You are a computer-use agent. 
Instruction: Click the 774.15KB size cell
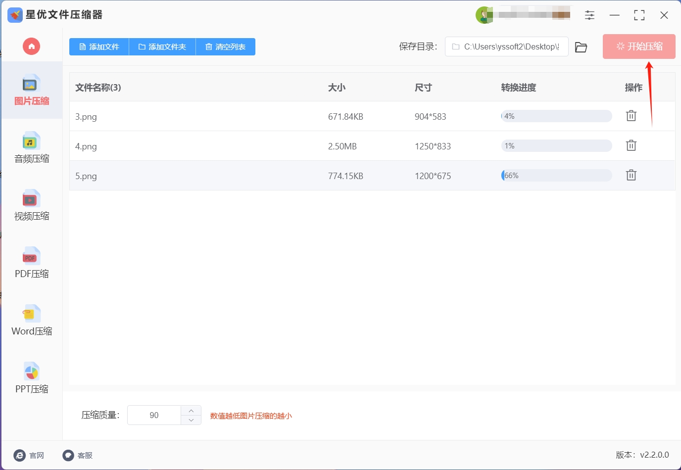point(345,176)
